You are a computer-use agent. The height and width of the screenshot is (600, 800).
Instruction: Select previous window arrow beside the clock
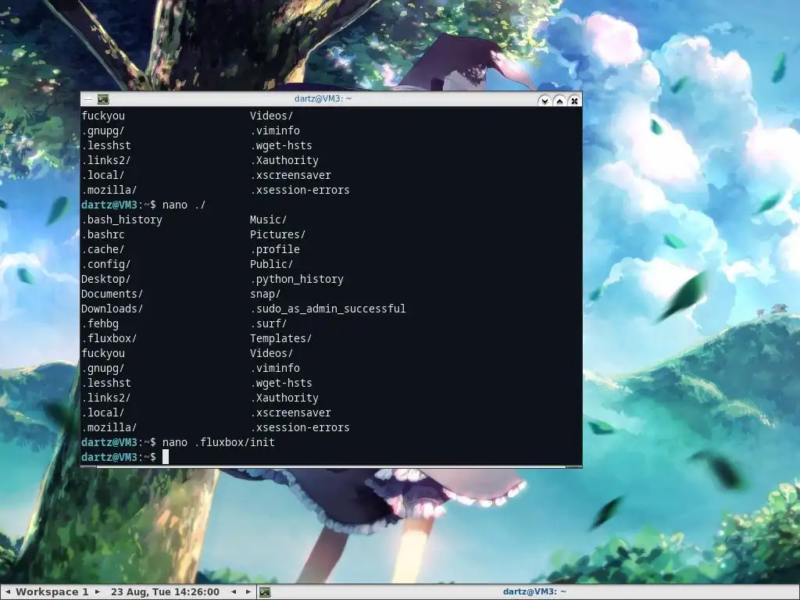[234, 592]
